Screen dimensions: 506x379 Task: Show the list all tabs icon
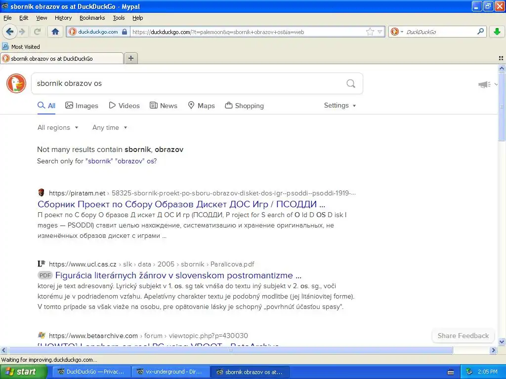tap(501, 58)
